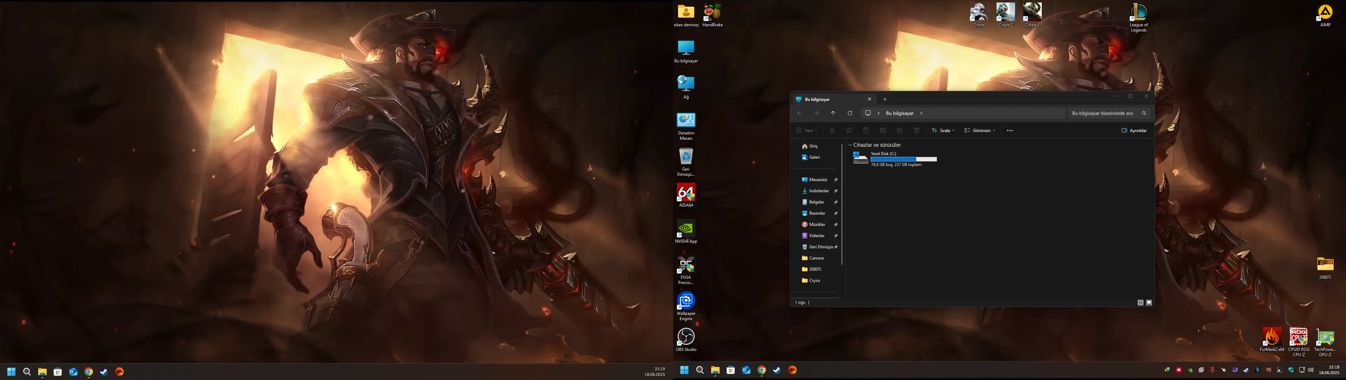The height and width of the screenshot is (380, 1346).
Task: Click the Up arrow in File Explorer
Action: 833,113
